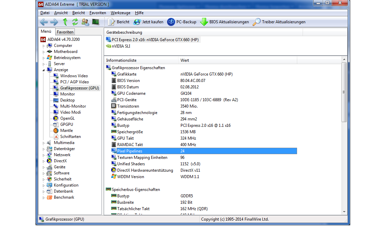Expand the Multimedia tree node
Screen dimensions: 388x226
(43, 143)
